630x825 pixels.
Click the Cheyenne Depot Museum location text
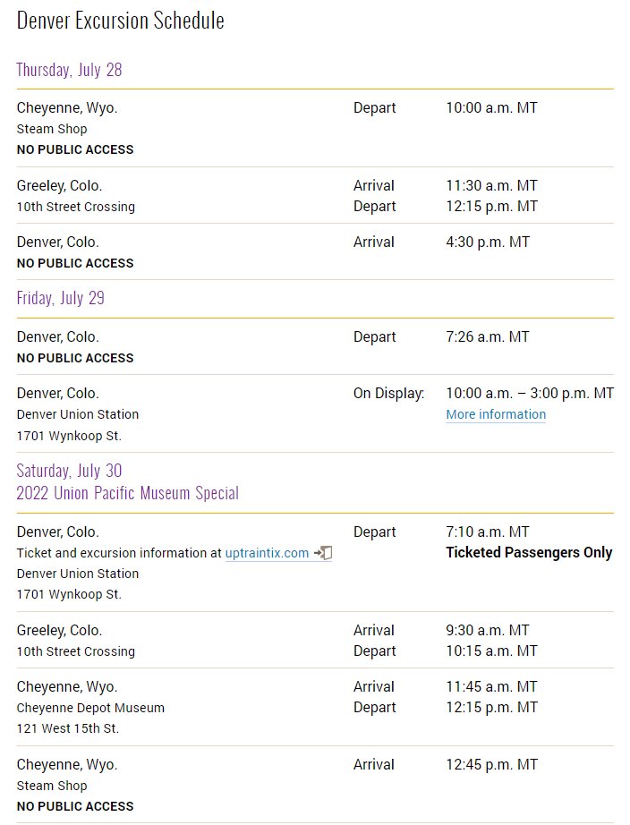pyautogui.click(x=90, y=708)
